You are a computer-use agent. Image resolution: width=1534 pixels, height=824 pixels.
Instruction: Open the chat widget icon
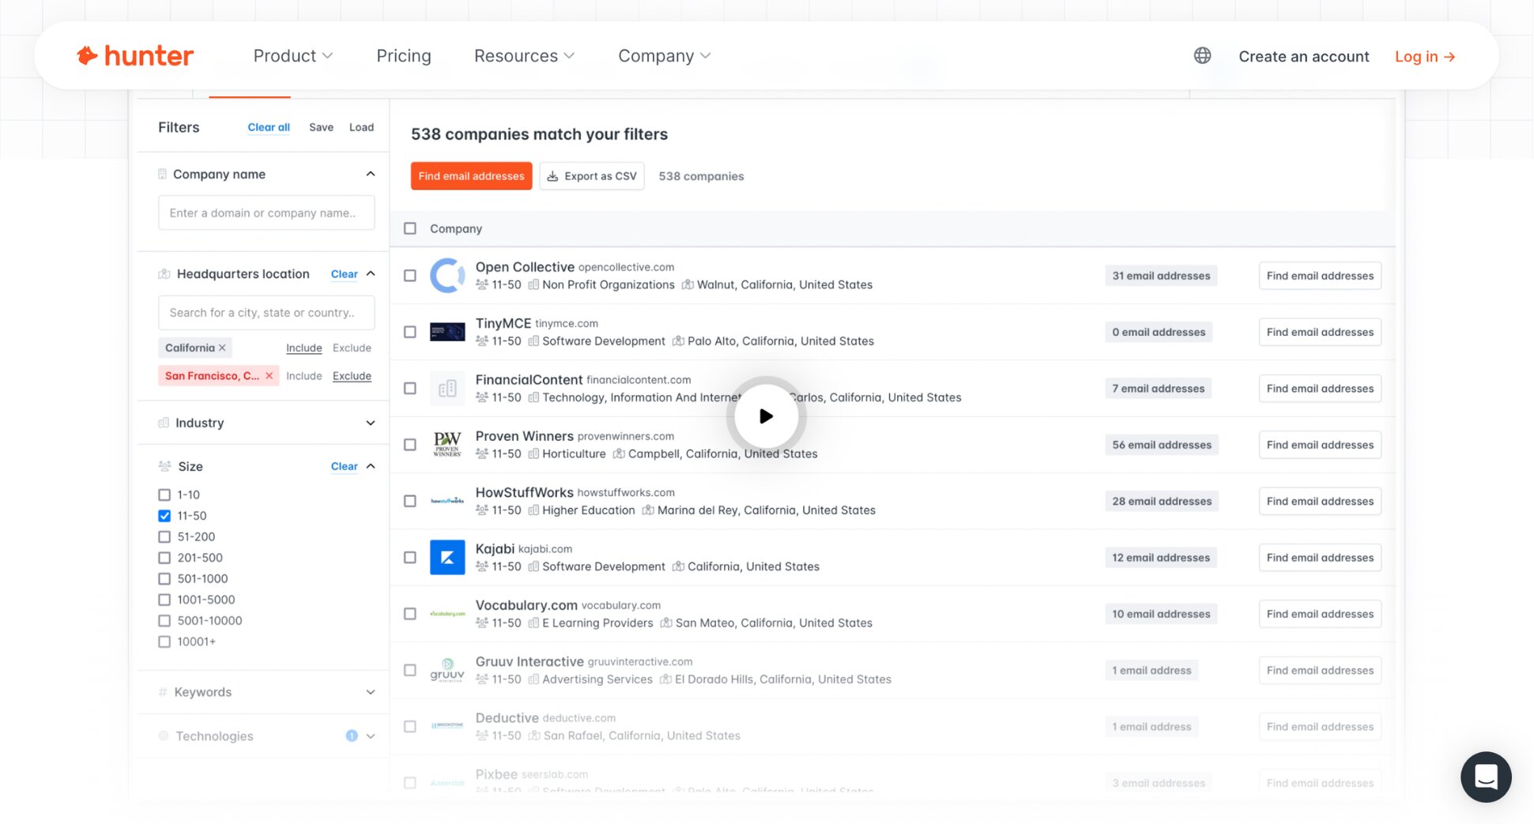[x=1486, y=777]
